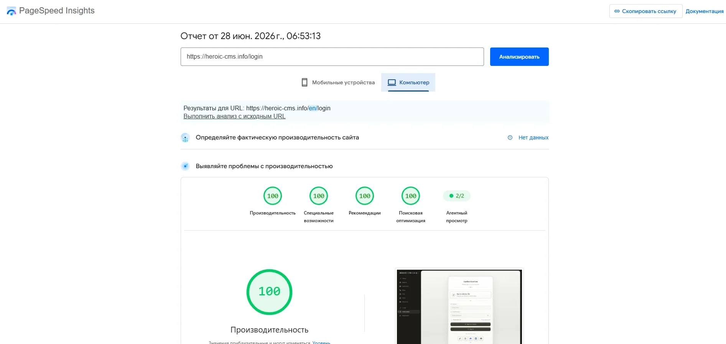The height and width of the screenshot is (344, 726).
Task: Open the Документация link
Action: pyautogui.click(x=705, y=11)
